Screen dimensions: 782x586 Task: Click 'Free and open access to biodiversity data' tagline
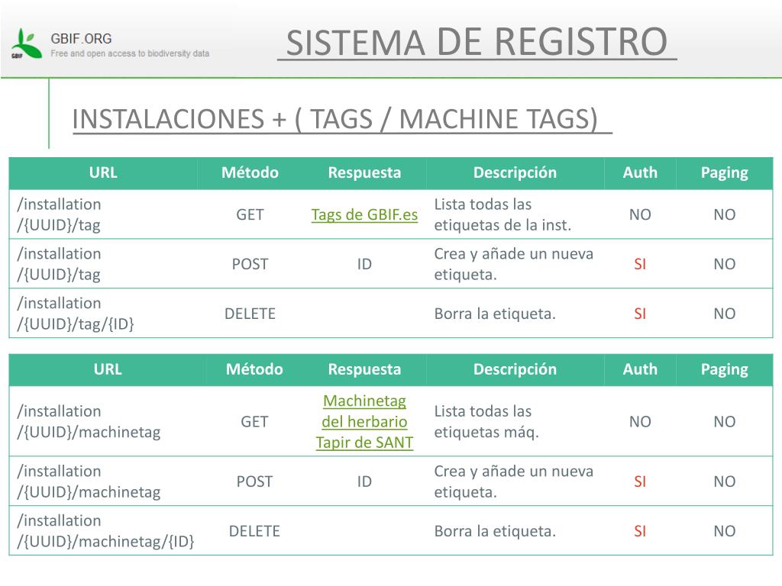(130, 53)
